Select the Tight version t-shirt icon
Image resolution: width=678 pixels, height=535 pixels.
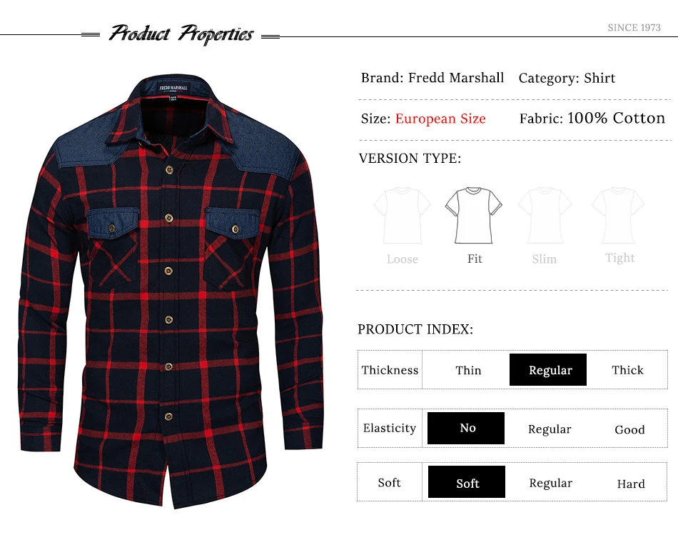(x=618, y=216)
